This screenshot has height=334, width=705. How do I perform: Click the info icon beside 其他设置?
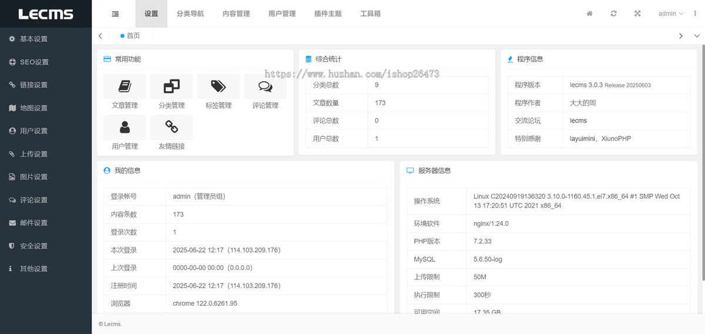(x=11, y=269)
